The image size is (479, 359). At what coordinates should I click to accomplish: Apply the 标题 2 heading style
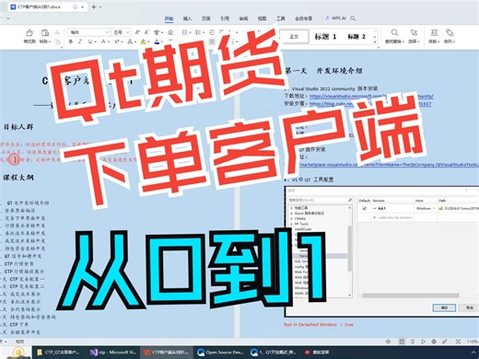click(x=356, y=37)
